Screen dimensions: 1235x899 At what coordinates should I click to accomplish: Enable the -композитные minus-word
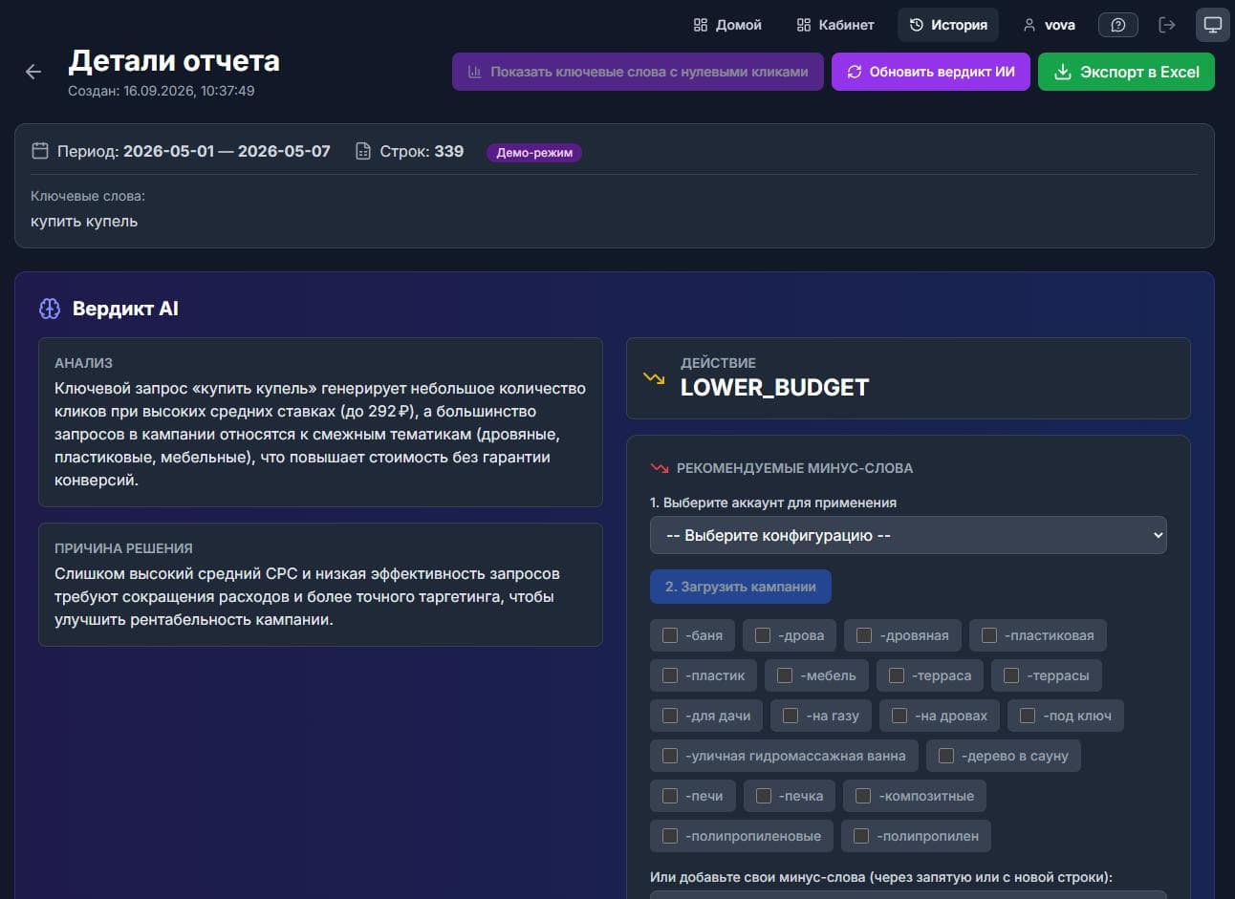[863, 796]
